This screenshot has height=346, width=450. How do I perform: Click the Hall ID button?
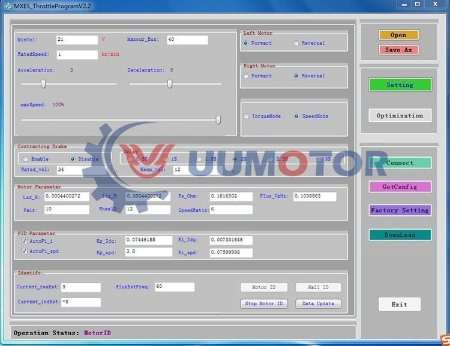pyautogui.click(x=318, y=287)
